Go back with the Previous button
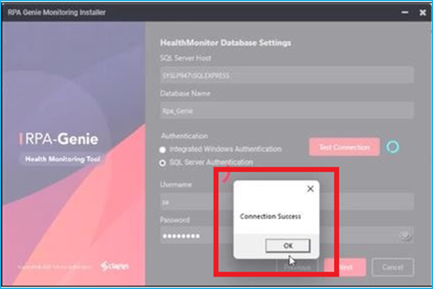This screenshot has height=289, width=433. click(298, 267)
